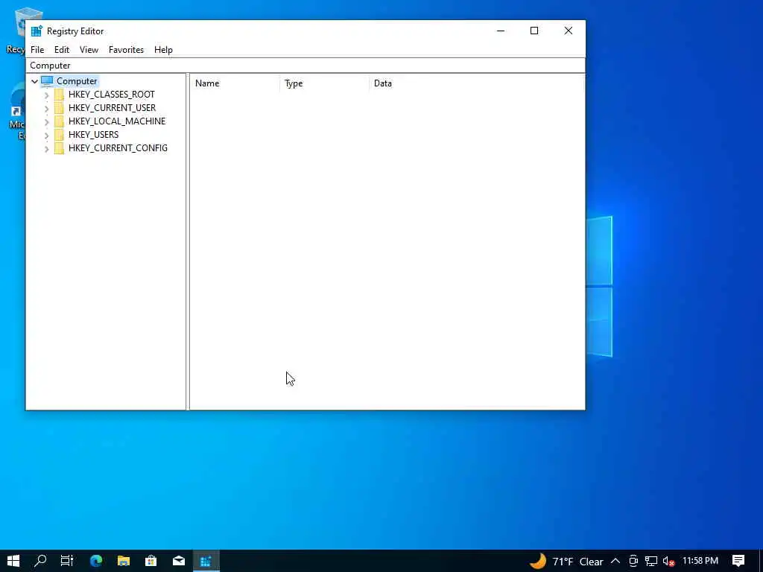The image size is (763, 572).
Task: Sort values by the Data column header
Action: pos(477,83)
